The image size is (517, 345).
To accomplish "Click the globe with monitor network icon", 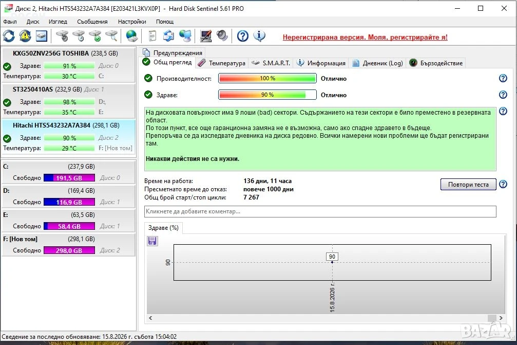I will (x=185, y=35).
